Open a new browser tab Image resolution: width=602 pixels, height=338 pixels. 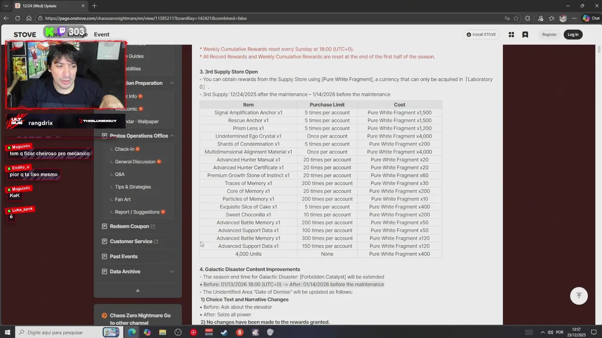94,6
